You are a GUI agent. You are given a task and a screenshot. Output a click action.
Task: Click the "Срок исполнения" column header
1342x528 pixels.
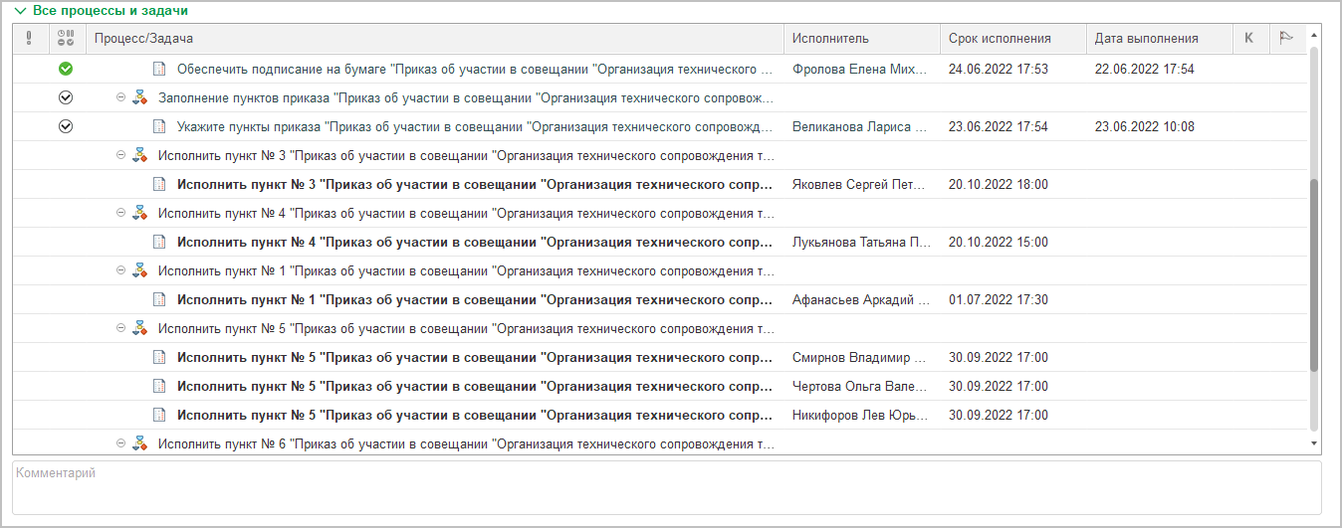click(x=1000, y=39)
